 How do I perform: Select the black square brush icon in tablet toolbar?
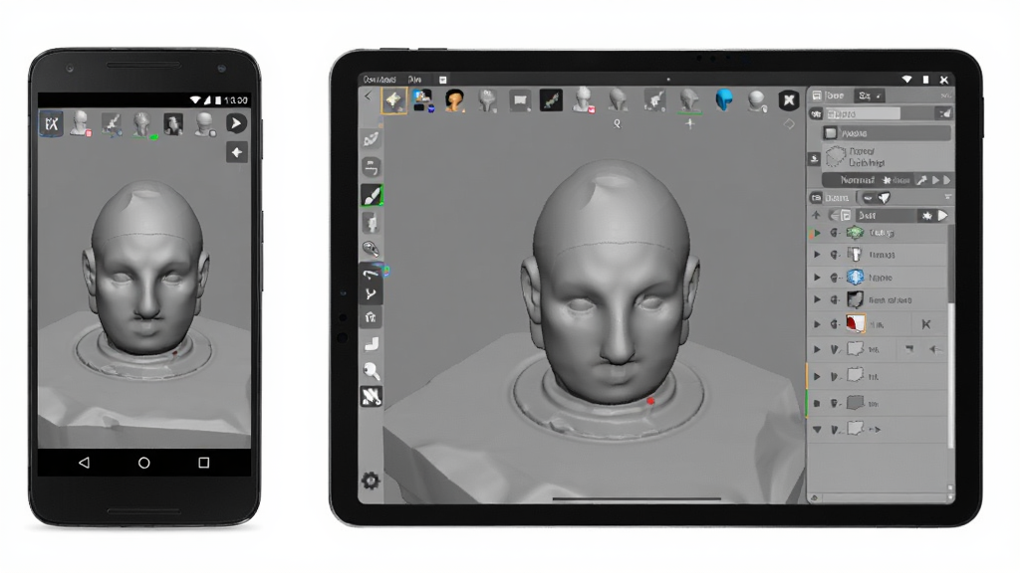[550, 100]
